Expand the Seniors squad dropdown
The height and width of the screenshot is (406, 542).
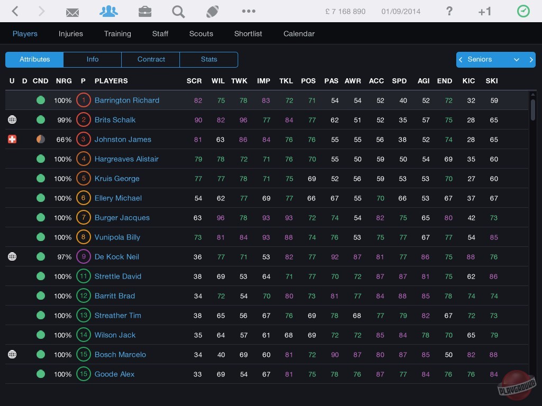click(x=516, y=60)
